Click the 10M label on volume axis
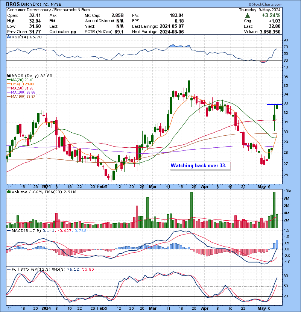The height and width of the screenshot is (312, 301). 287,191
